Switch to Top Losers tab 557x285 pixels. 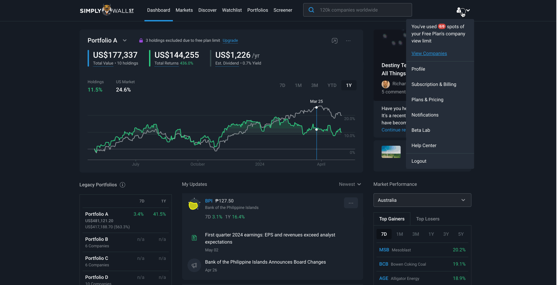pos(428,219)
